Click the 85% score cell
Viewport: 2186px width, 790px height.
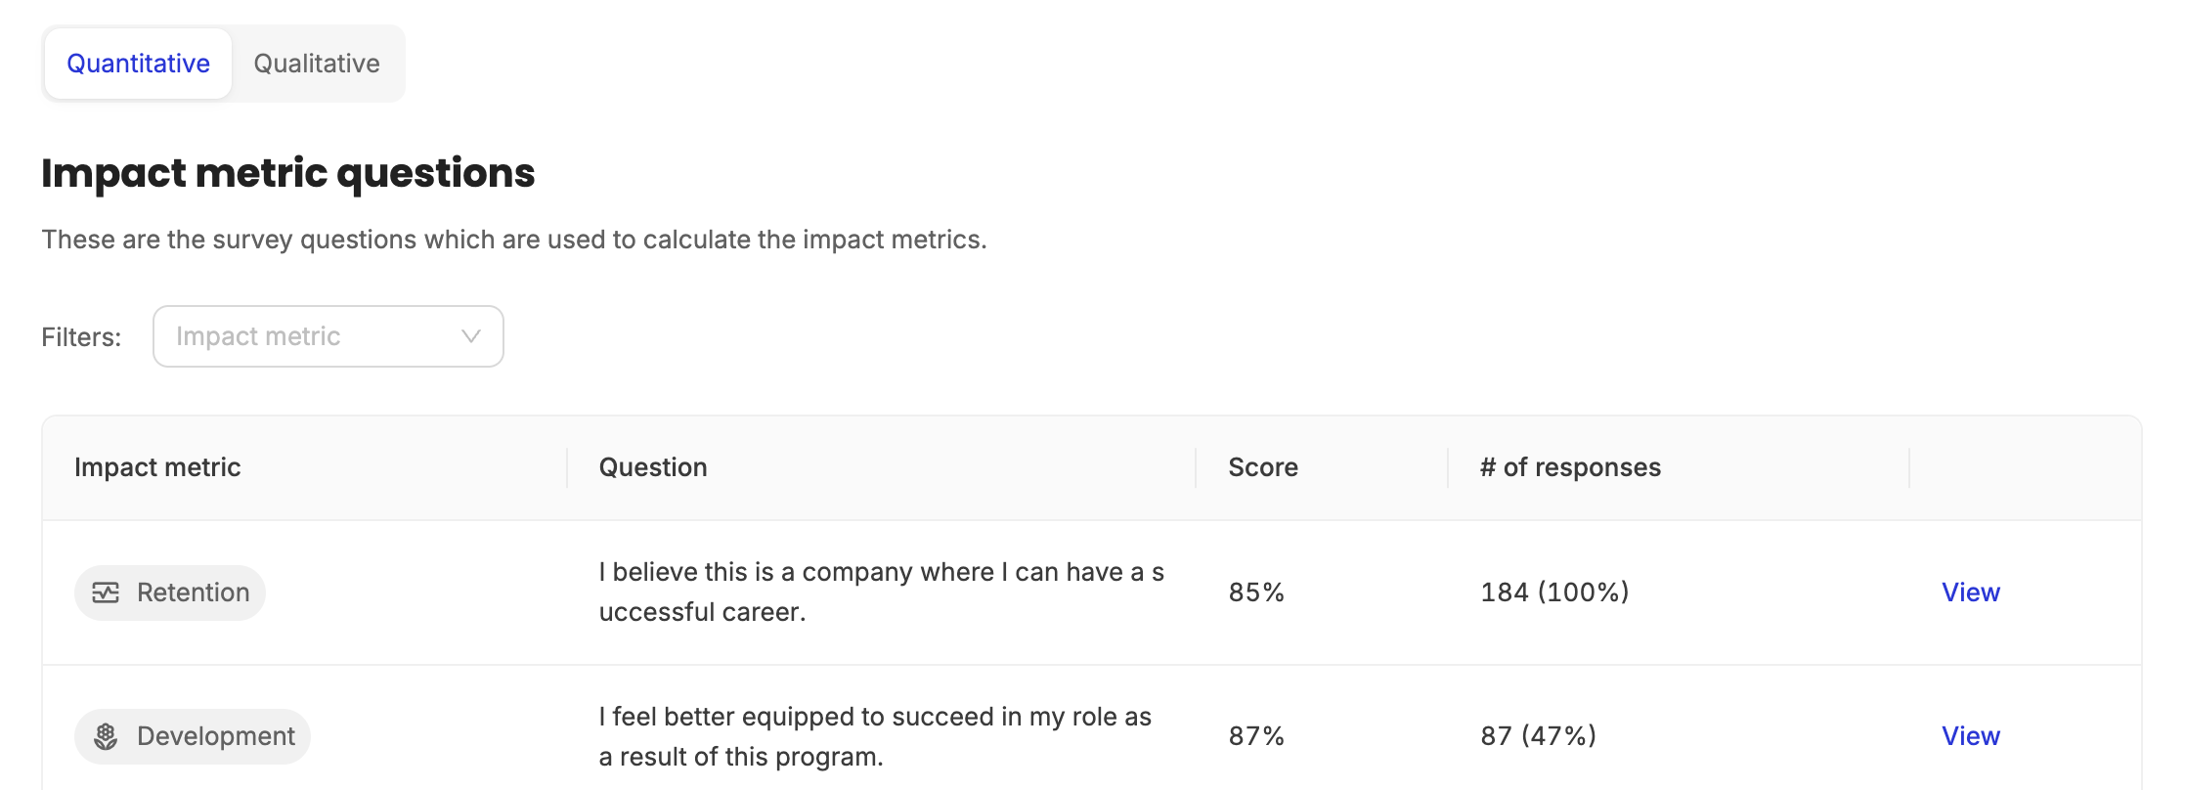click(x=1256, y=592)
